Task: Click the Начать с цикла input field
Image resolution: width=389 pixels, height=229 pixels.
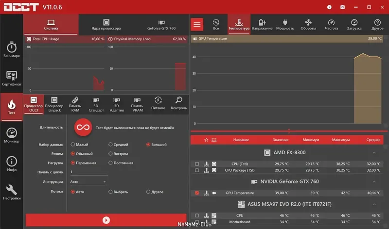Action: pyautogui.click(x=89, y=172)
